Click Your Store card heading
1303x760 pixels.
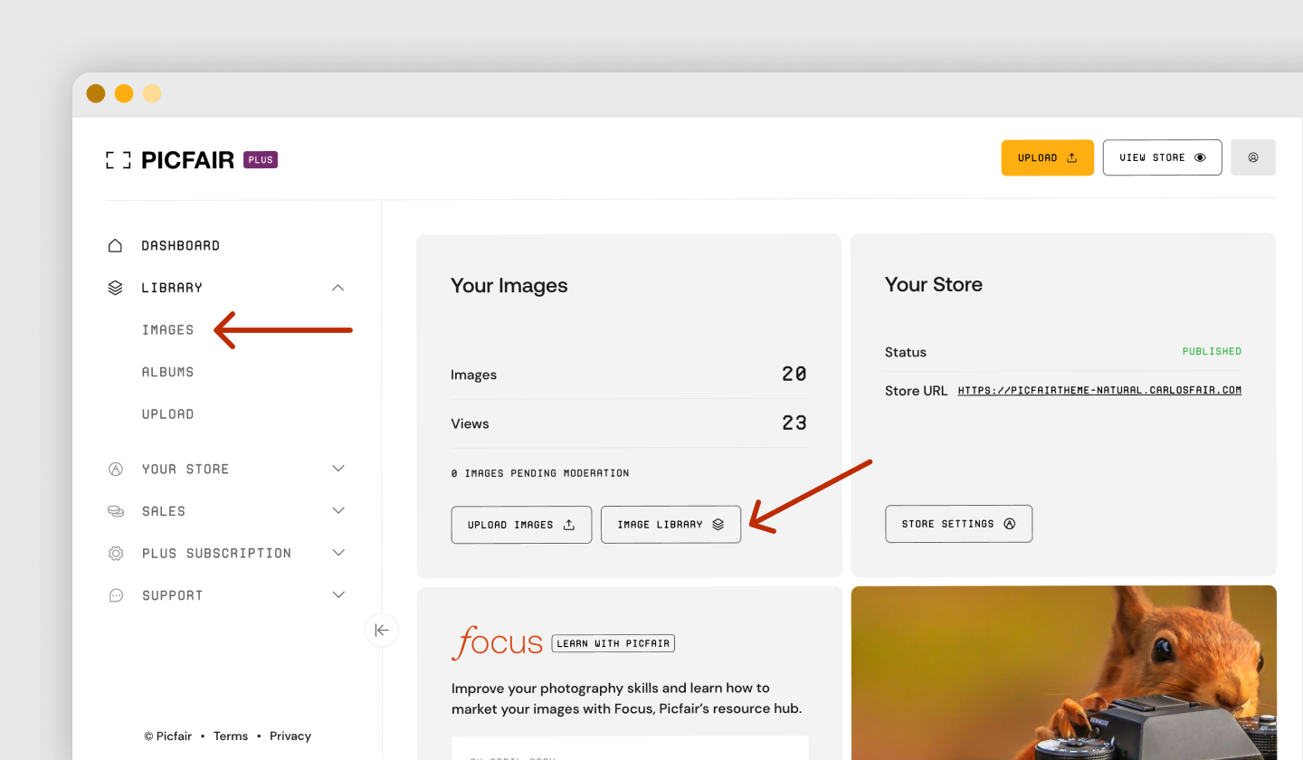(934, 285)
